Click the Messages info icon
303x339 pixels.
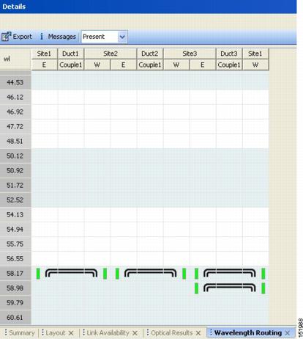[42, 37]
